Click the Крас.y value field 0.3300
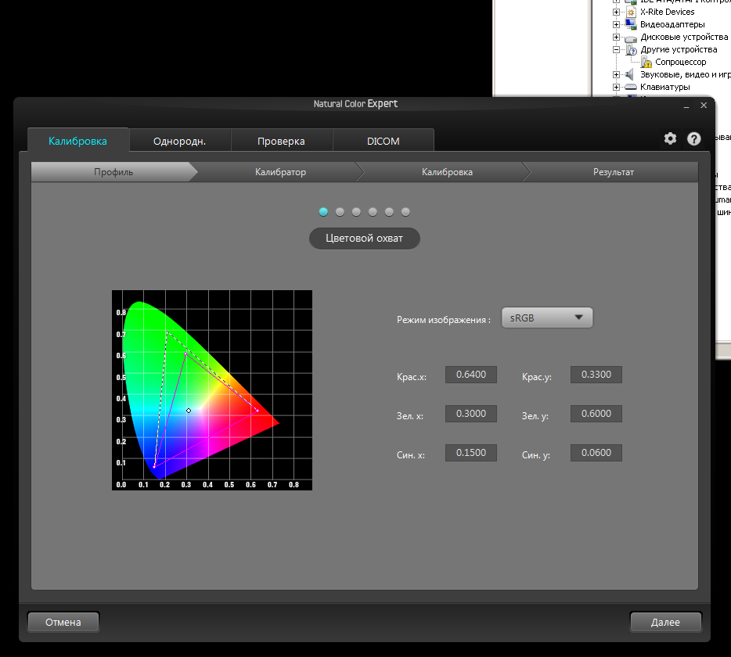This screenshot has height=657, width=731. 596,375
